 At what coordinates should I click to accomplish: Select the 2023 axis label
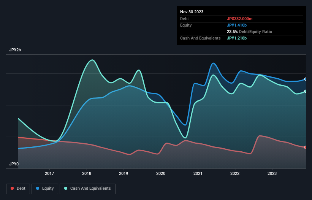272,173
